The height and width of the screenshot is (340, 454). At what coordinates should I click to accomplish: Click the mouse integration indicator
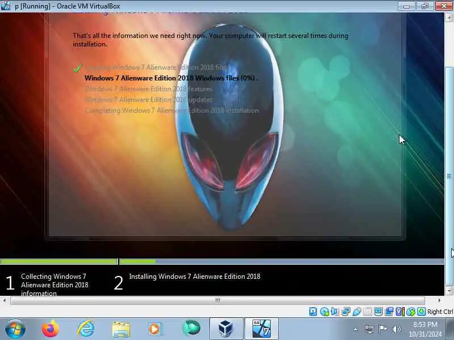click(410, 311)
